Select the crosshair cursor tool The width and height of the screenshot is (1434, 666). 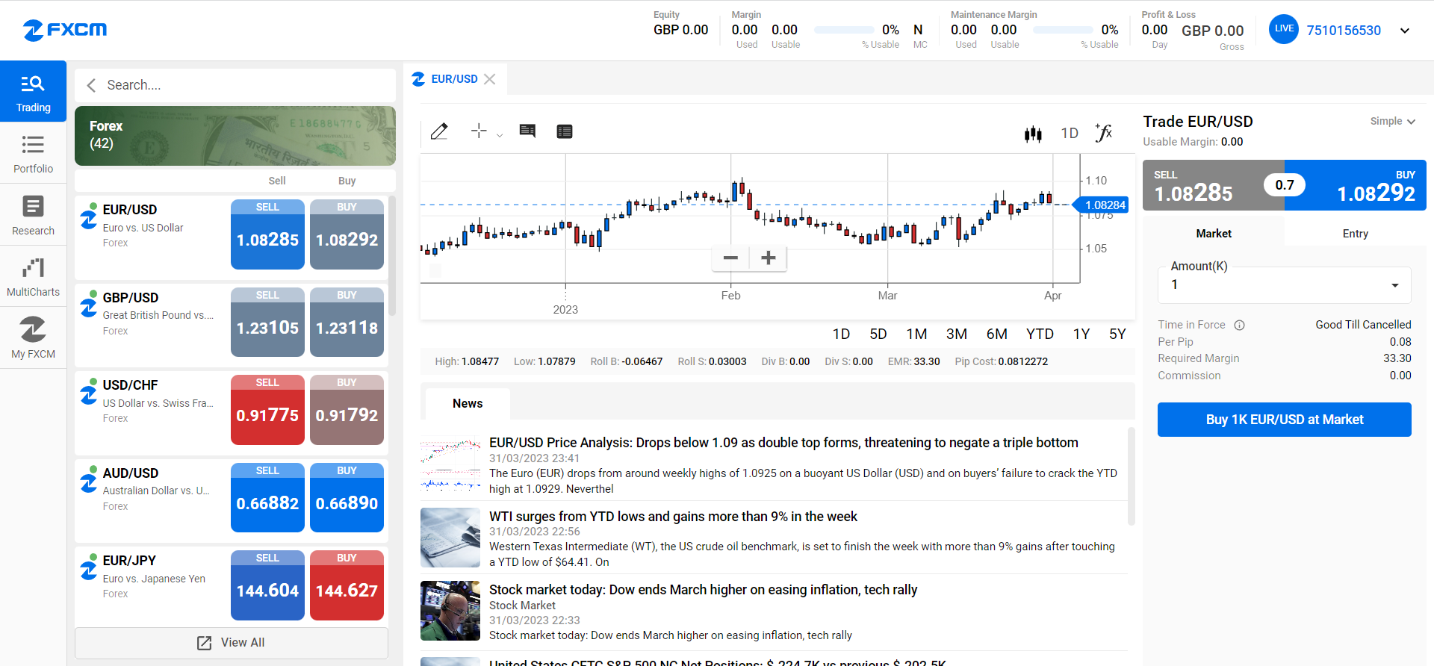(479, 131)
